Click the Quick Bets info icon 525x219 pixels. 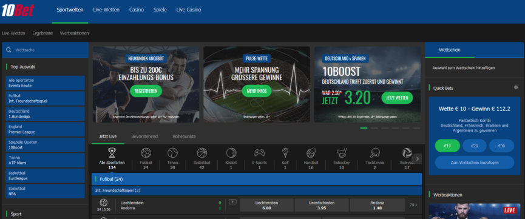[516, 87]
